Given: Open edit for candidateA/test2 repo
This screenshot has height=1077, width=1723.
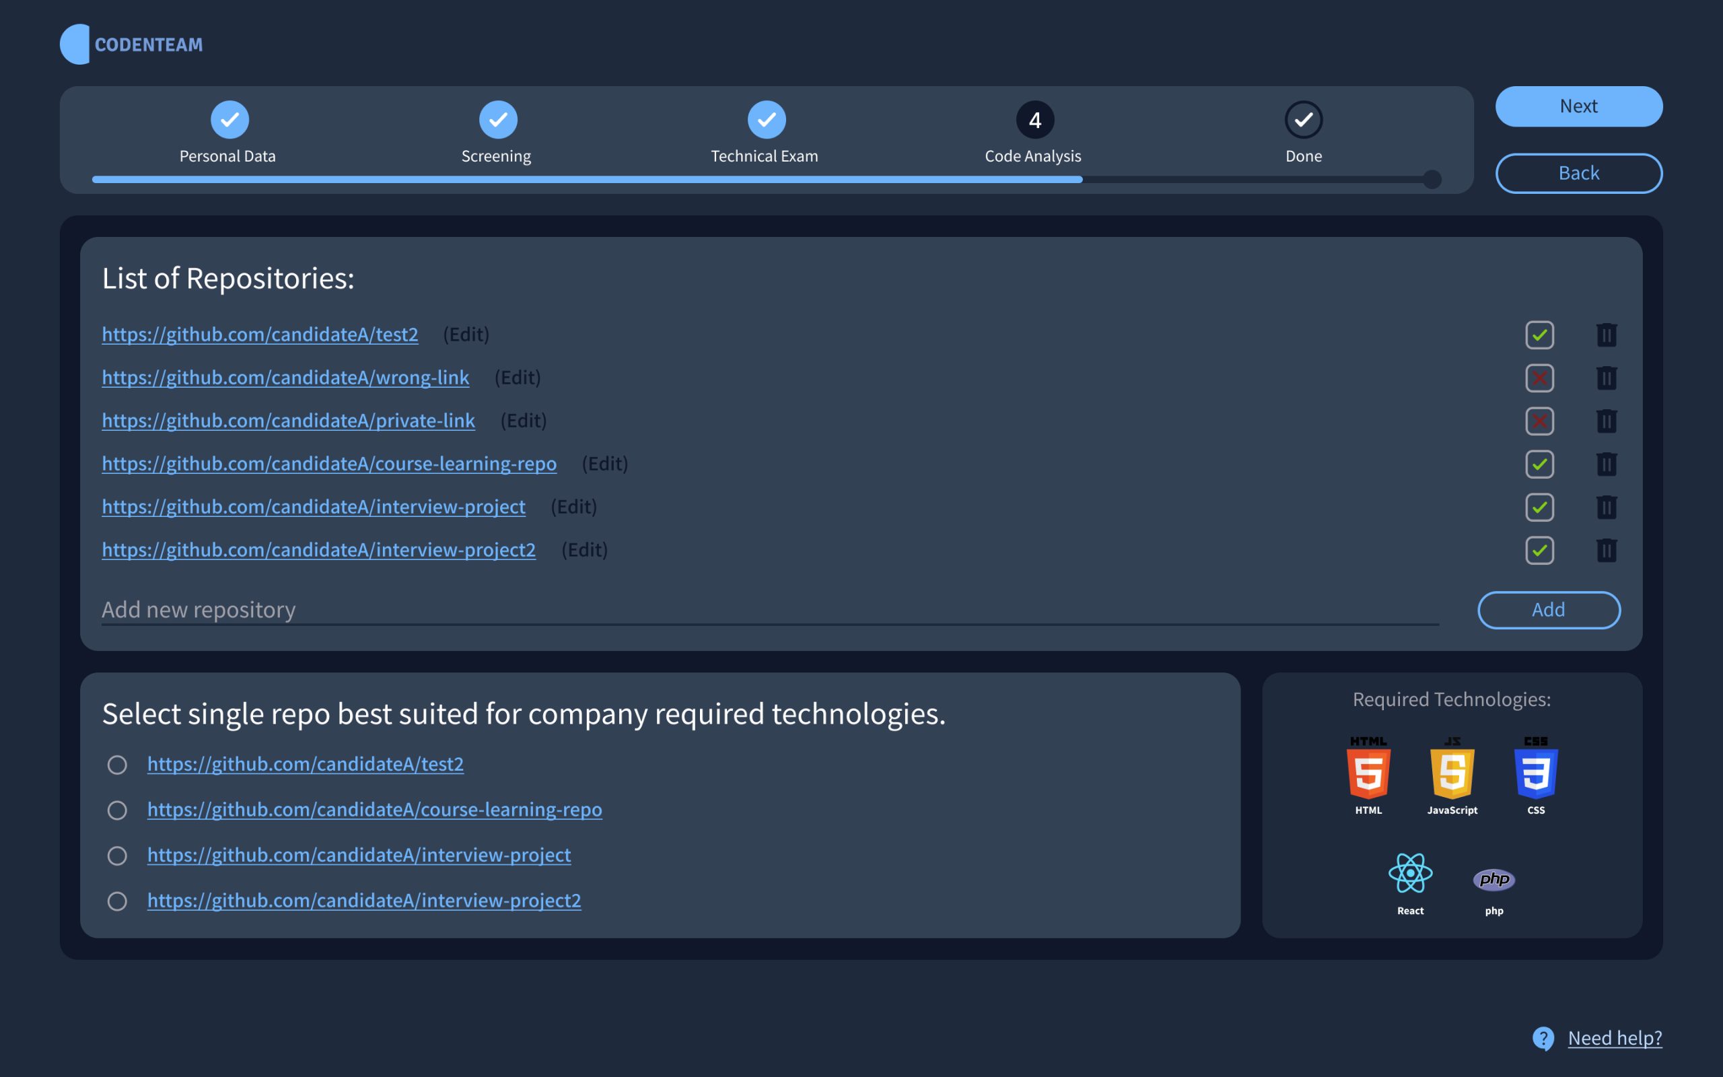Looking at the screenshot, I should point(465,334).
